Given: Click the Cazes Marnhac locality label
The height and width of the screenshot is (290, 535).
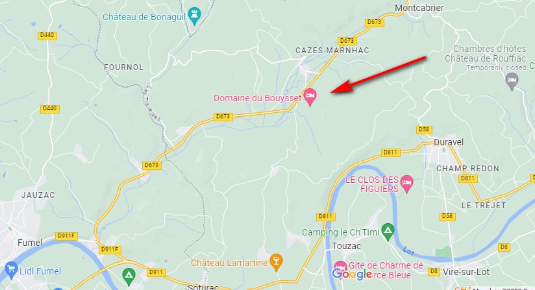Looking at the screenshot, I should (x=332, y=51).
